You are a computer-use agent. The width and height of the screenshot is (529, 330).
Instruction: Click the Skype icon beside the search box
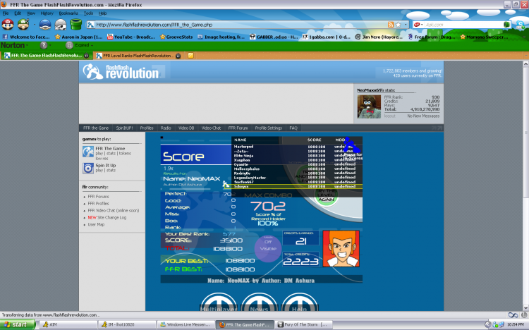520,24
